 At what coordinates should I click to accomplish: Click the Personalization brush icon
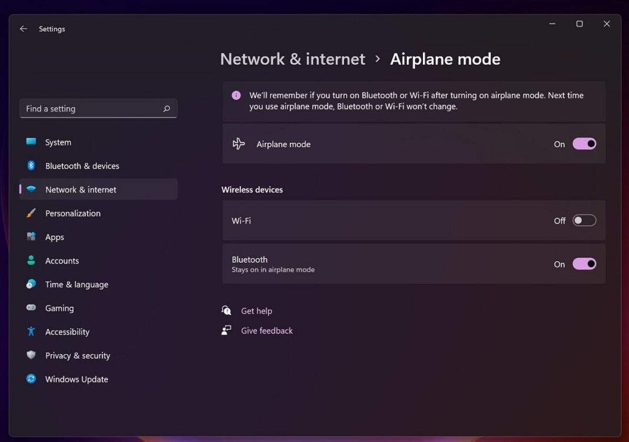click(x=31, y=213)
